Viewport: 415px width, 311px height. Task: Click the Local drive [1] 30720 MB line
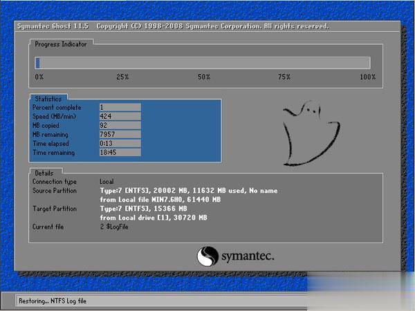[154, 218]
